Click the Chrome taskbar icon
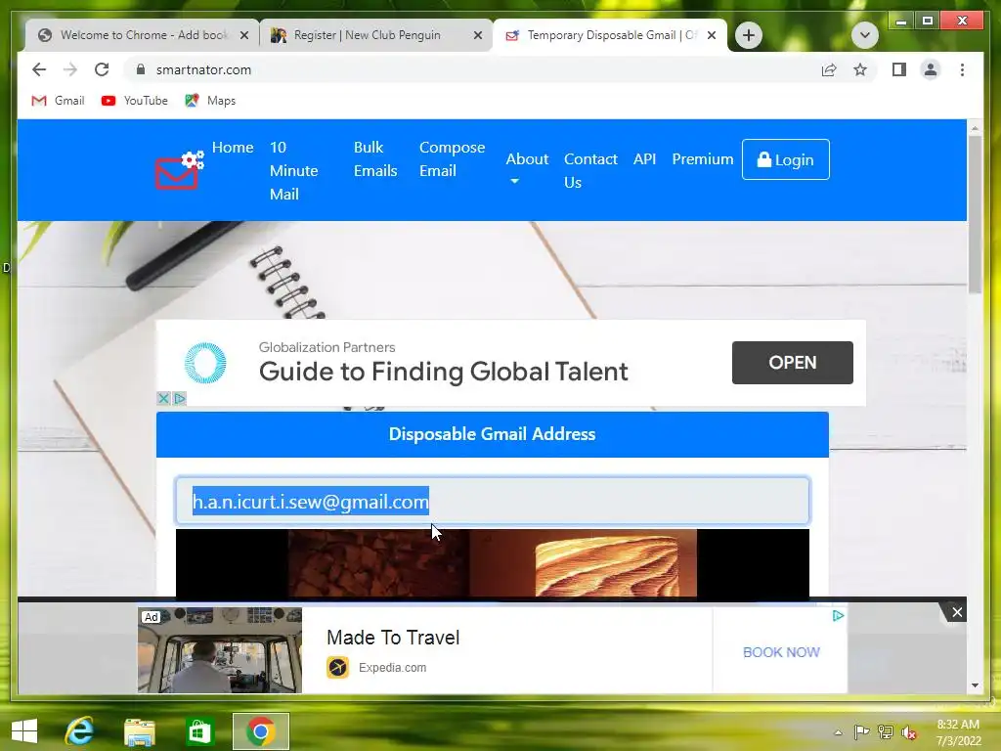 click(x=260, y=730)
